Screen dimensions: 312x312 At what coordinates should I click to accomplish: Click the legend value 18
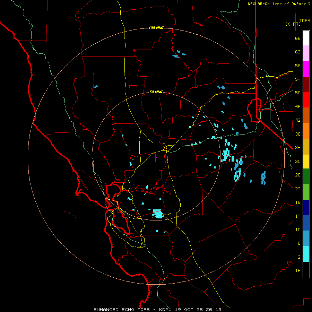point(298,202)
